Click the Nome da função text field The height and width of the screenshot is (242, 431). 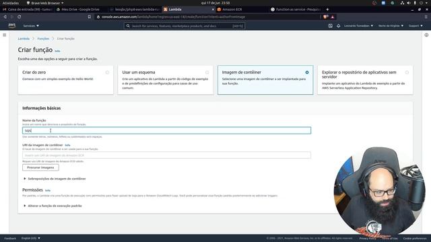[166, 130]
